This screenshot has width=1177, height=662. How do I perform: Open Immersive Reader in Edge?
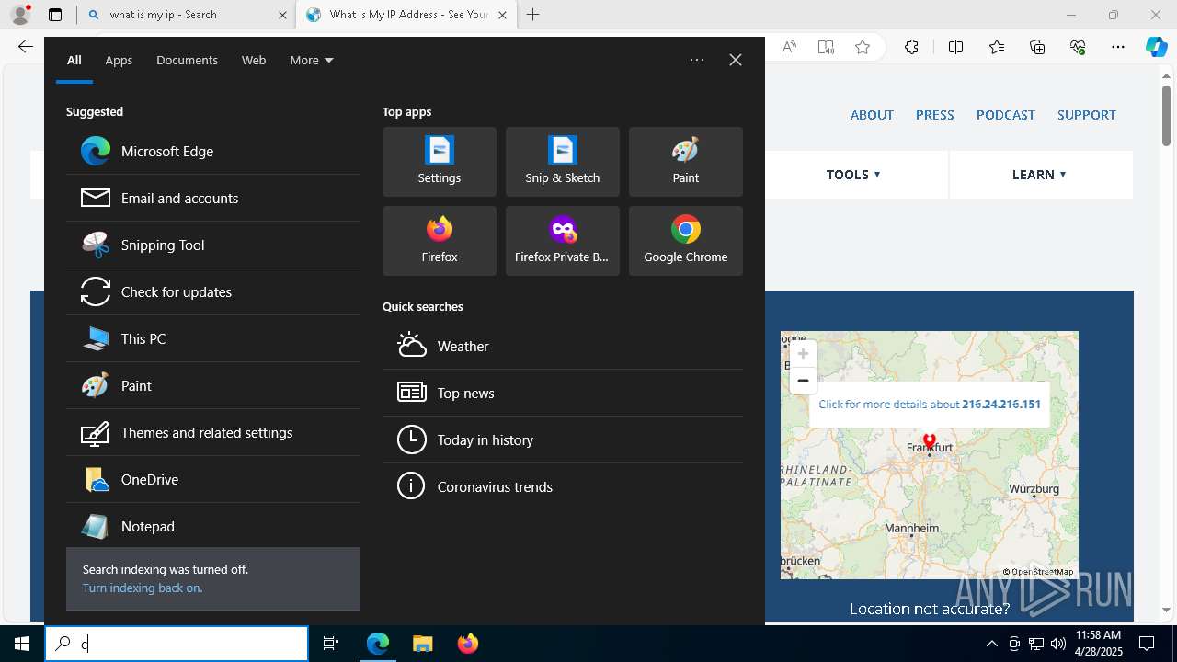coord(826,47)
